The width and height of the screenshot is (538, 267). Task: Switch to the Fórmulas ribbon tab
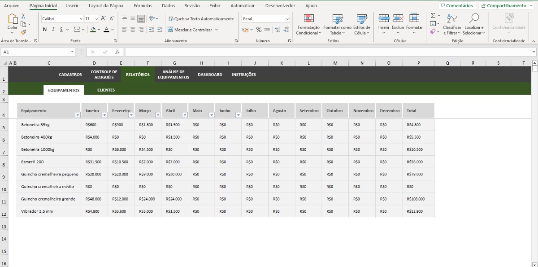[x=143, y=6]
